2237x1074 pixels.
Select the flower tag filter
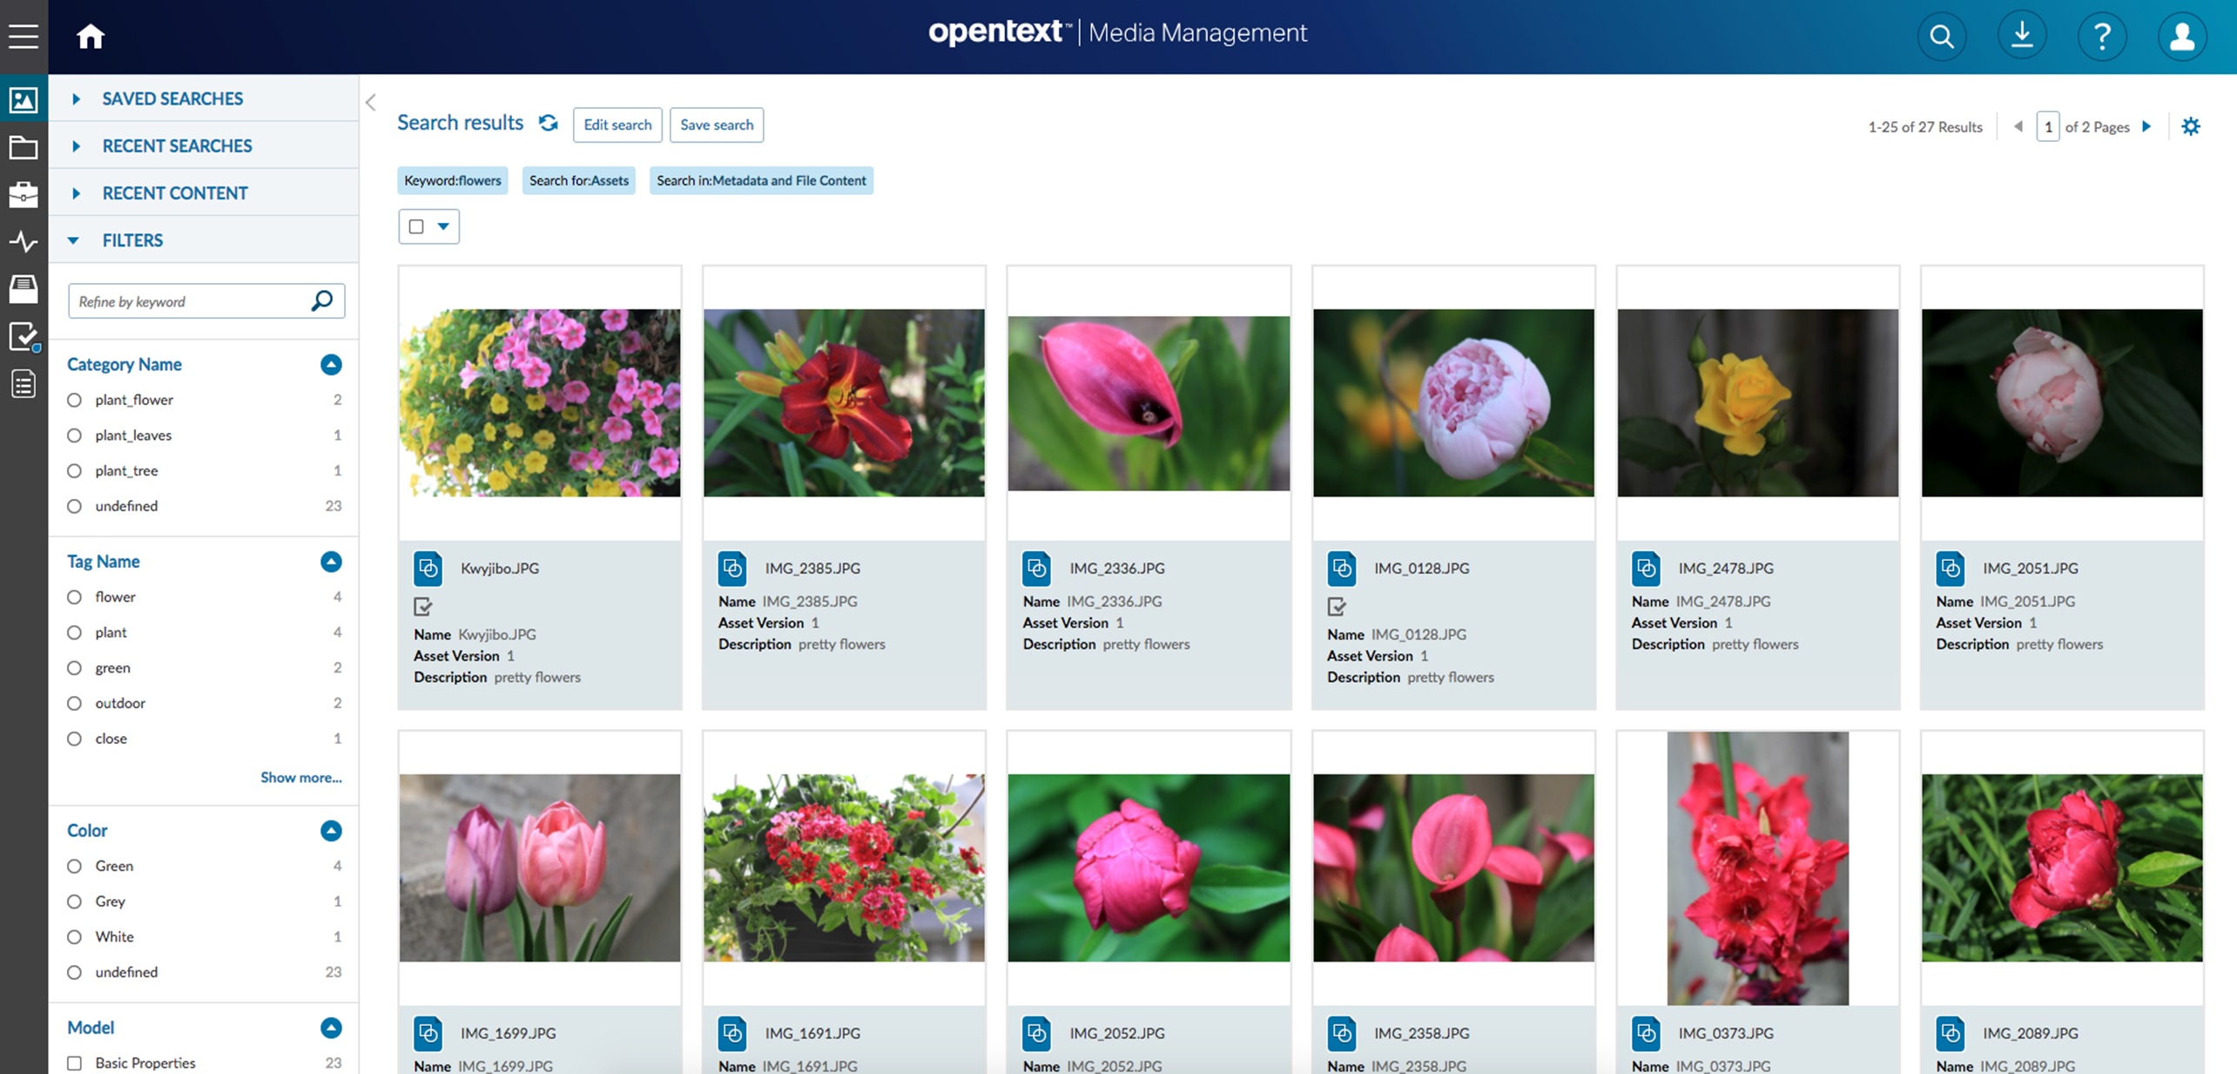pos(74,598)
